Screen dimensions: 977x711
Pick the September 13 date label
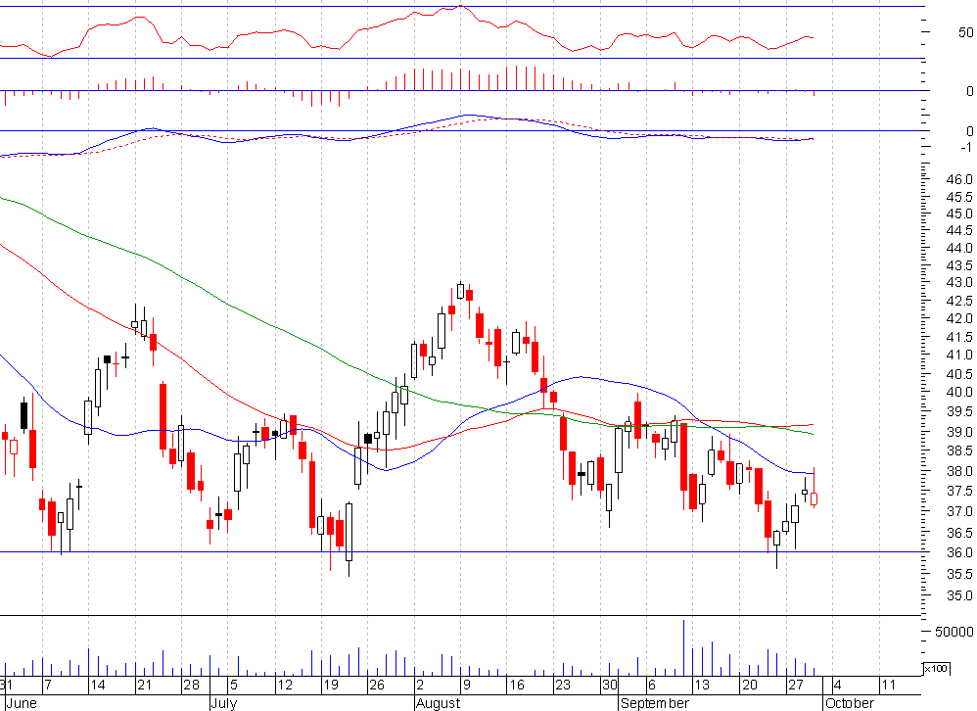click(702, 685)
